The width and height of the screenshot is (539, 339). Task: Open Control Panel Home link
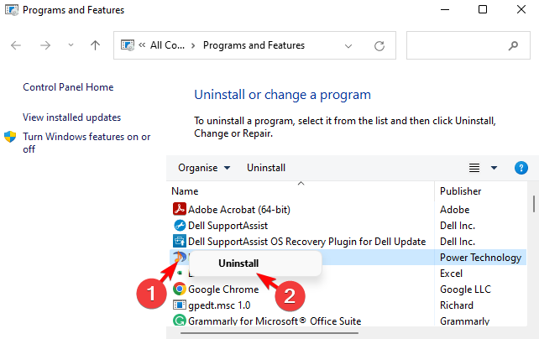(x=68, y=87)
